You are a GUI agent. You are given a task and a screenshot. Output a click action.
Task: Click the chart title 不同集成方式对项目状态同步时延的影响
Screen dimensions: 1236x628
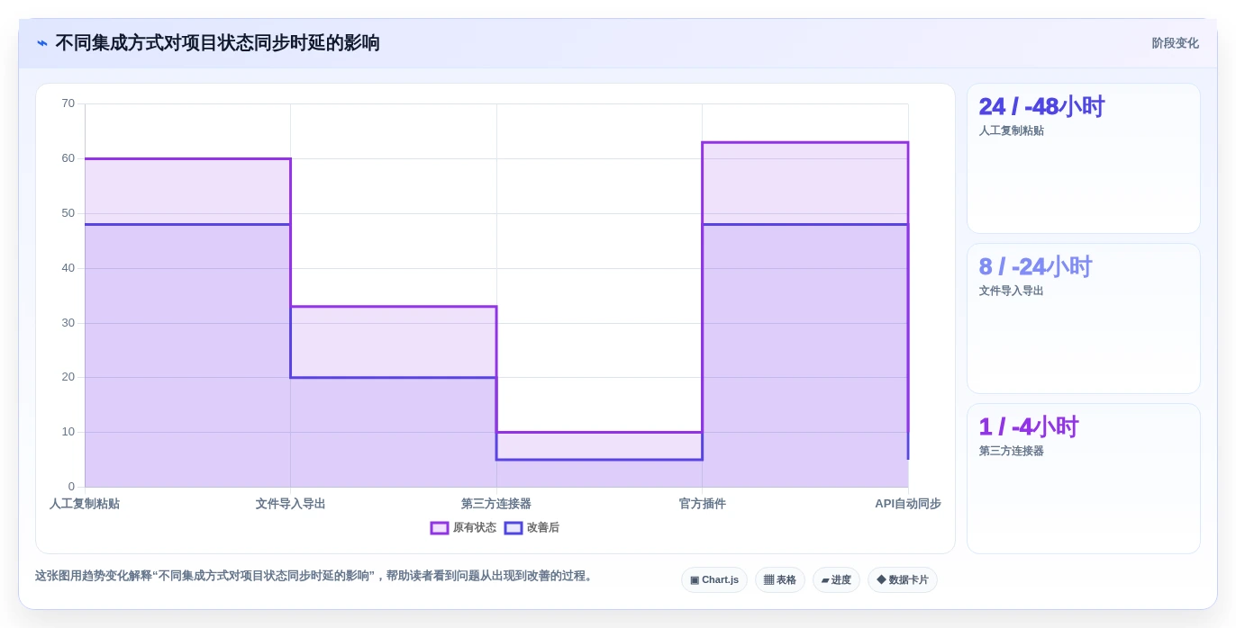(217, 43)
